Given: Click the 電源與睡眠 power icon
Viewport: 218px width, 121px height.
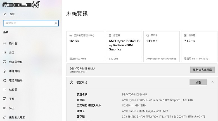Looking at the screenshot, I should pyautogui.click(x=4, y=80).
